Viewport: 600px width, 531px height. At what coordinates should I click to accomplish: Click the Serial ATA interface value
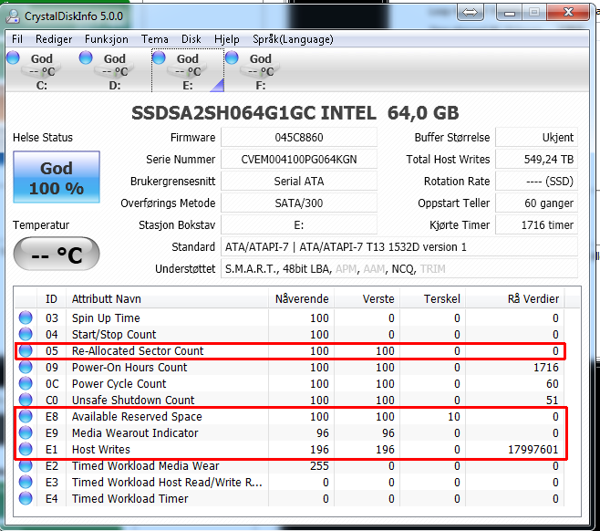pyautogui.click(x=299, y=181)
